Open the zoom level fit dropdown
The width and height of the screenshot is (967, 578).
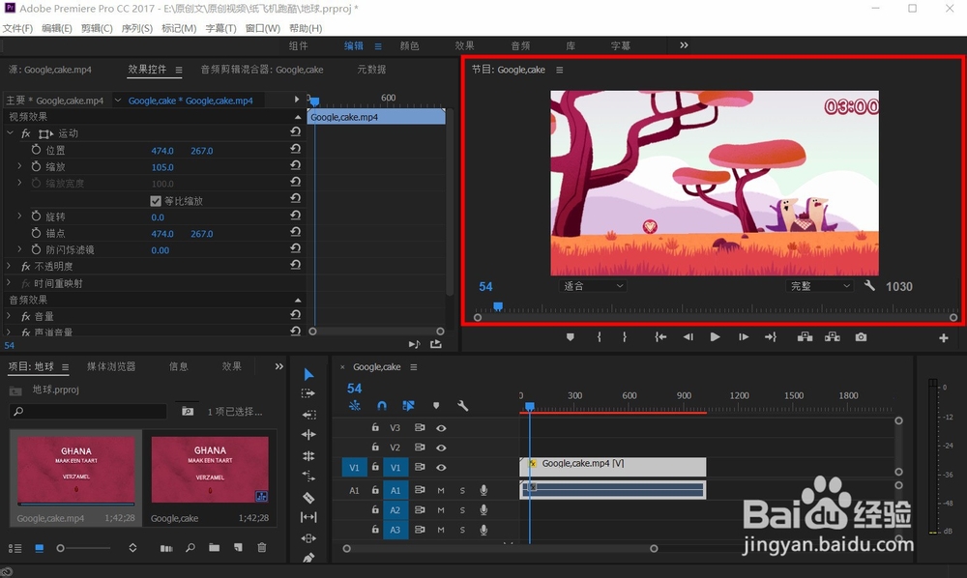593,286
